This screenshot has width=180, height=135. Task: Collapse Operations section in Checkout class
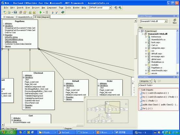click(x=24, y=78)
